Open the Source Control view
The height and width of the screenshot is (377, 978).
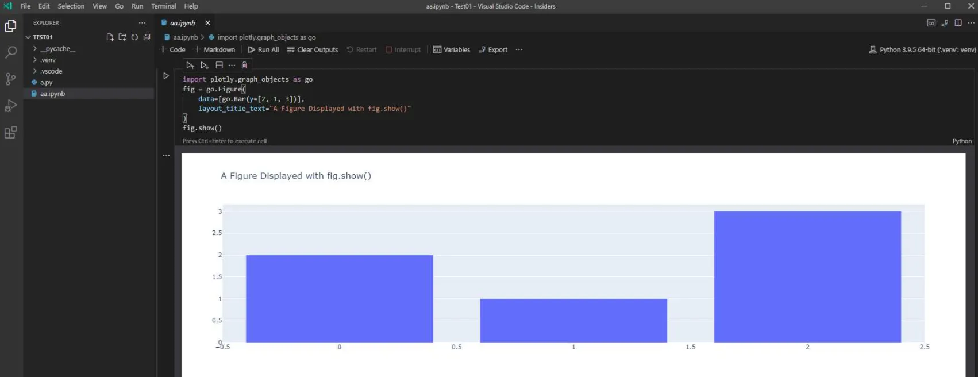(11, 79)
